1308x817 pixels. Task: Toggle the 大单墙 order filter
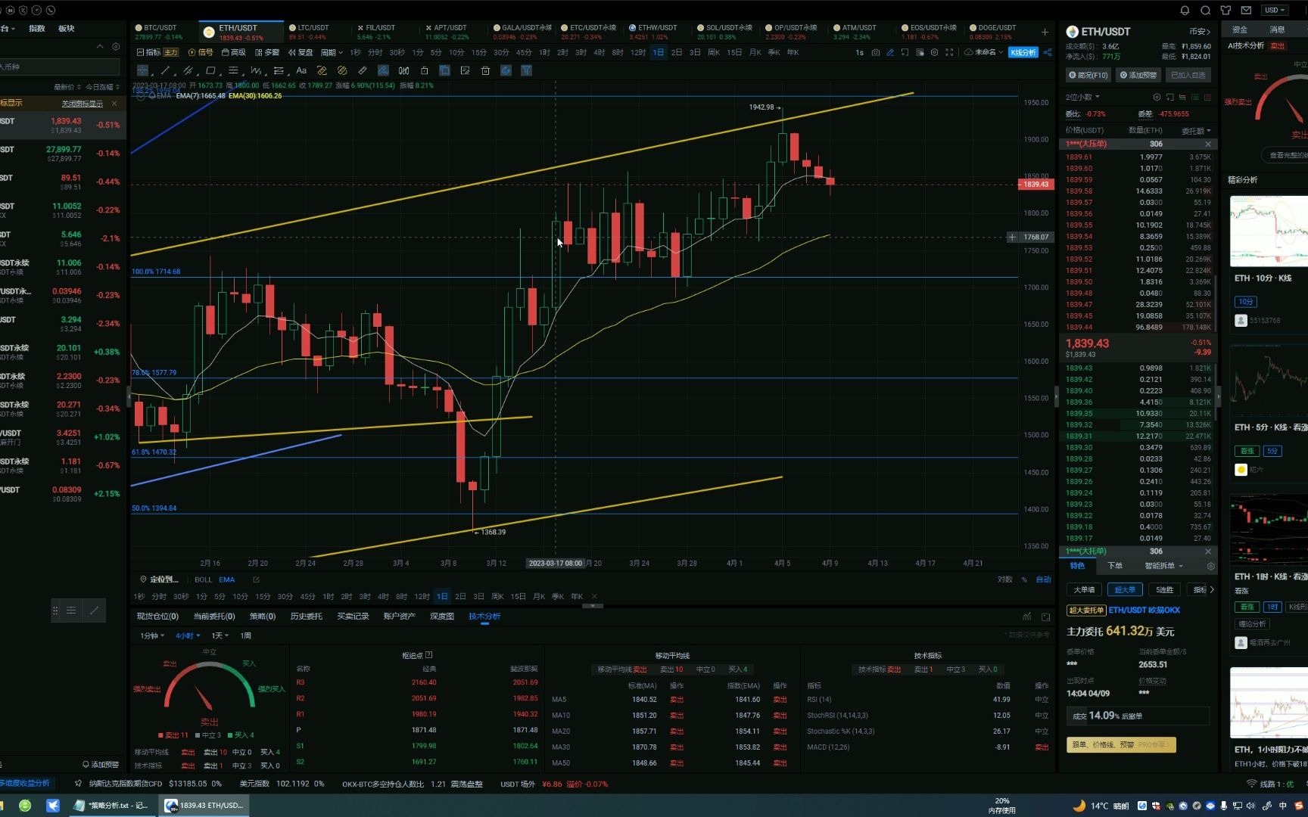pos(1084,589)
